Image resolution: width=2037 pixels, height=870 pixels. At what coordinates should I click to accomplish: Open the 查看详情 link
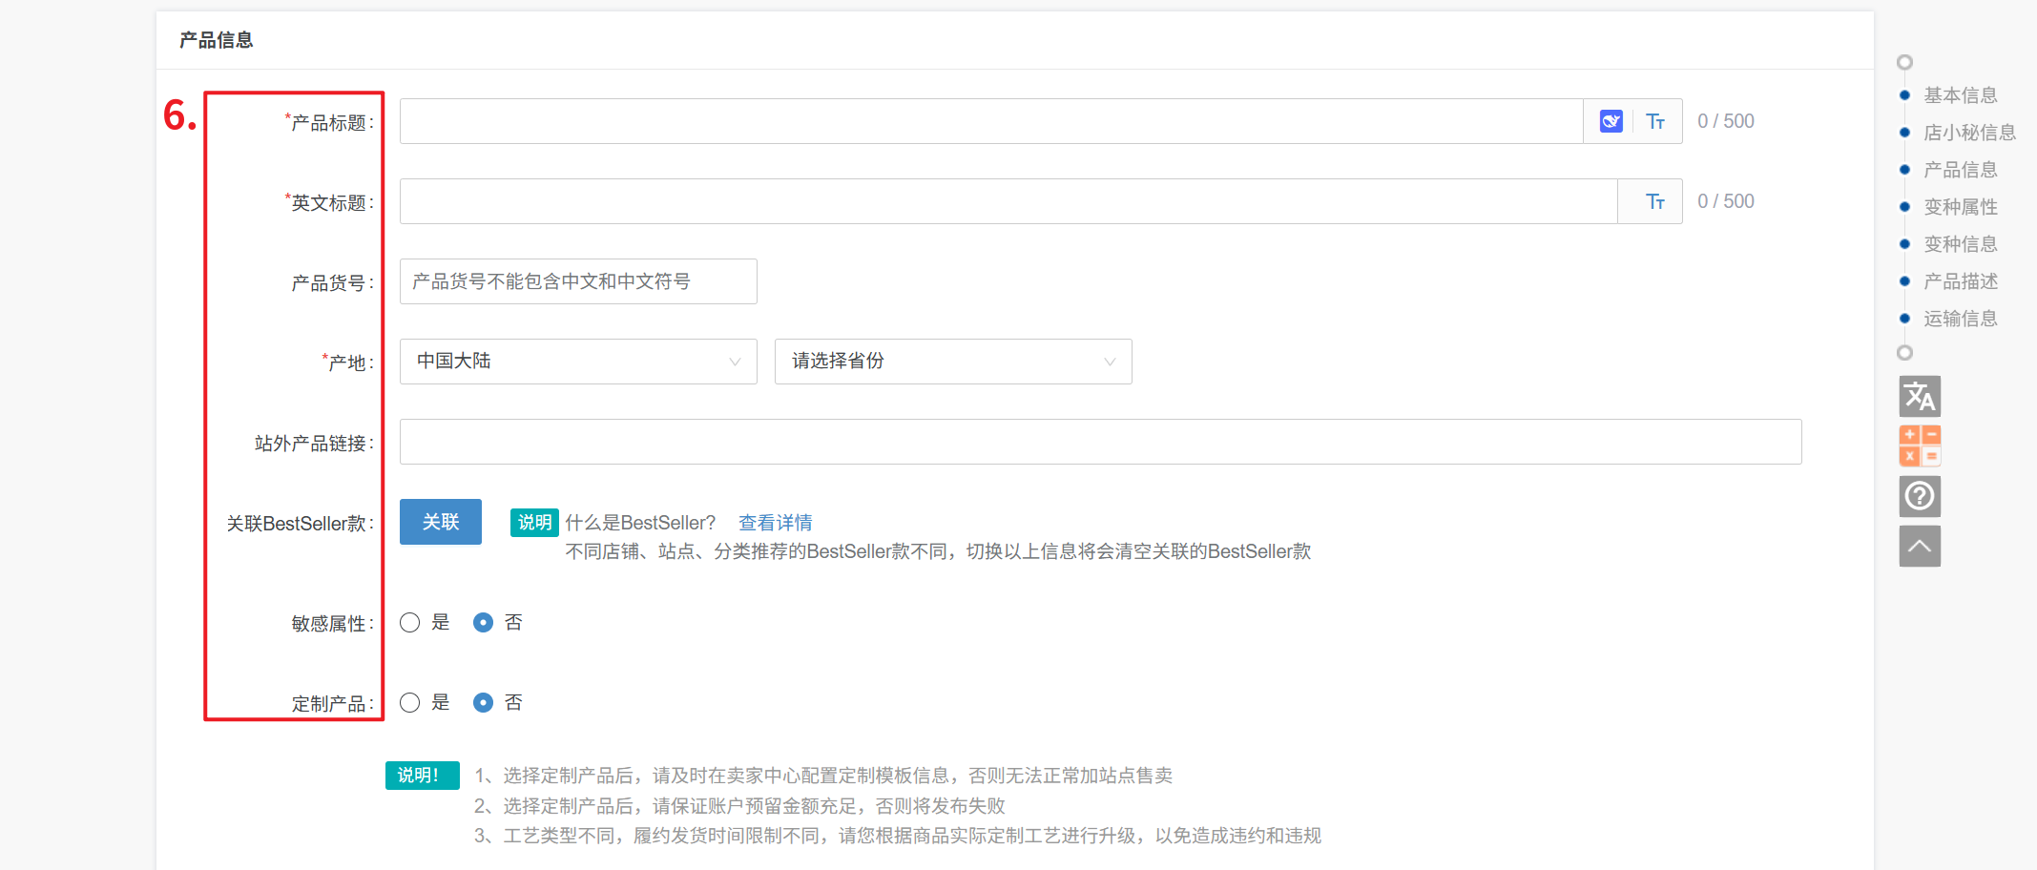coord(775,523)
